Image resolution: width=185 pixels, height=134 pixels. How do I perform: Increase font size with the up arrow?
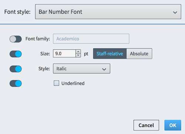pos(78,52)
